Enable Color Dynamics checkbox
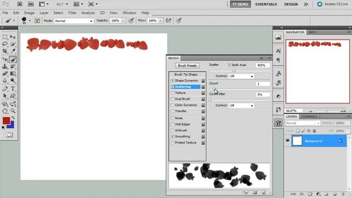Screen dimensions: 352x198 point(173,105)
